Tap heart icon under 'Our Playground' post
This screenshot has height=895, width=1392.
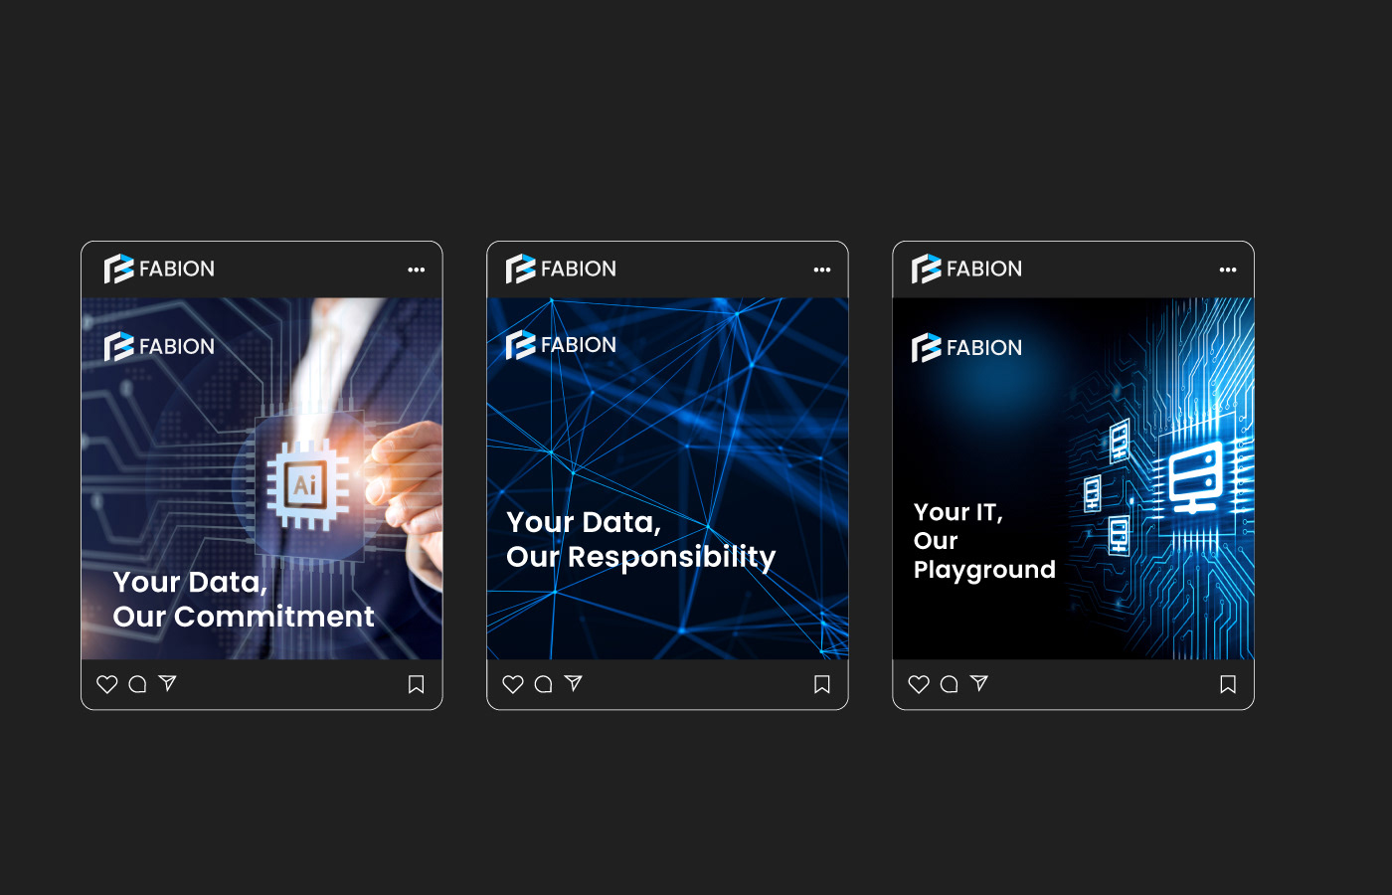(919, 684)
